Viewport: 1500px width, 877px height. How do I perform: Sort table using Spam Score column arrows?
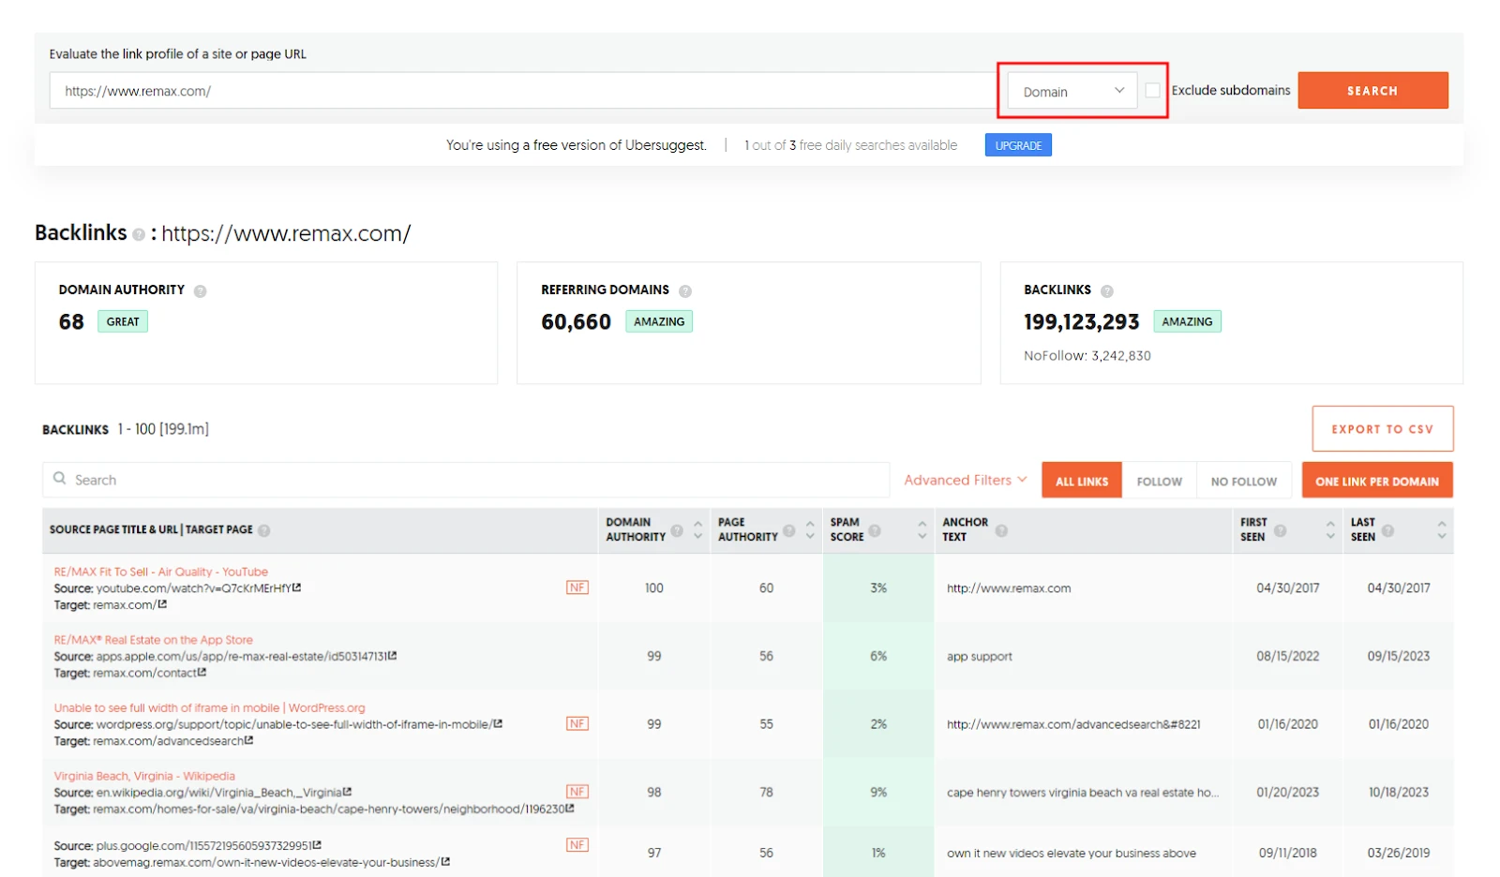922,530
